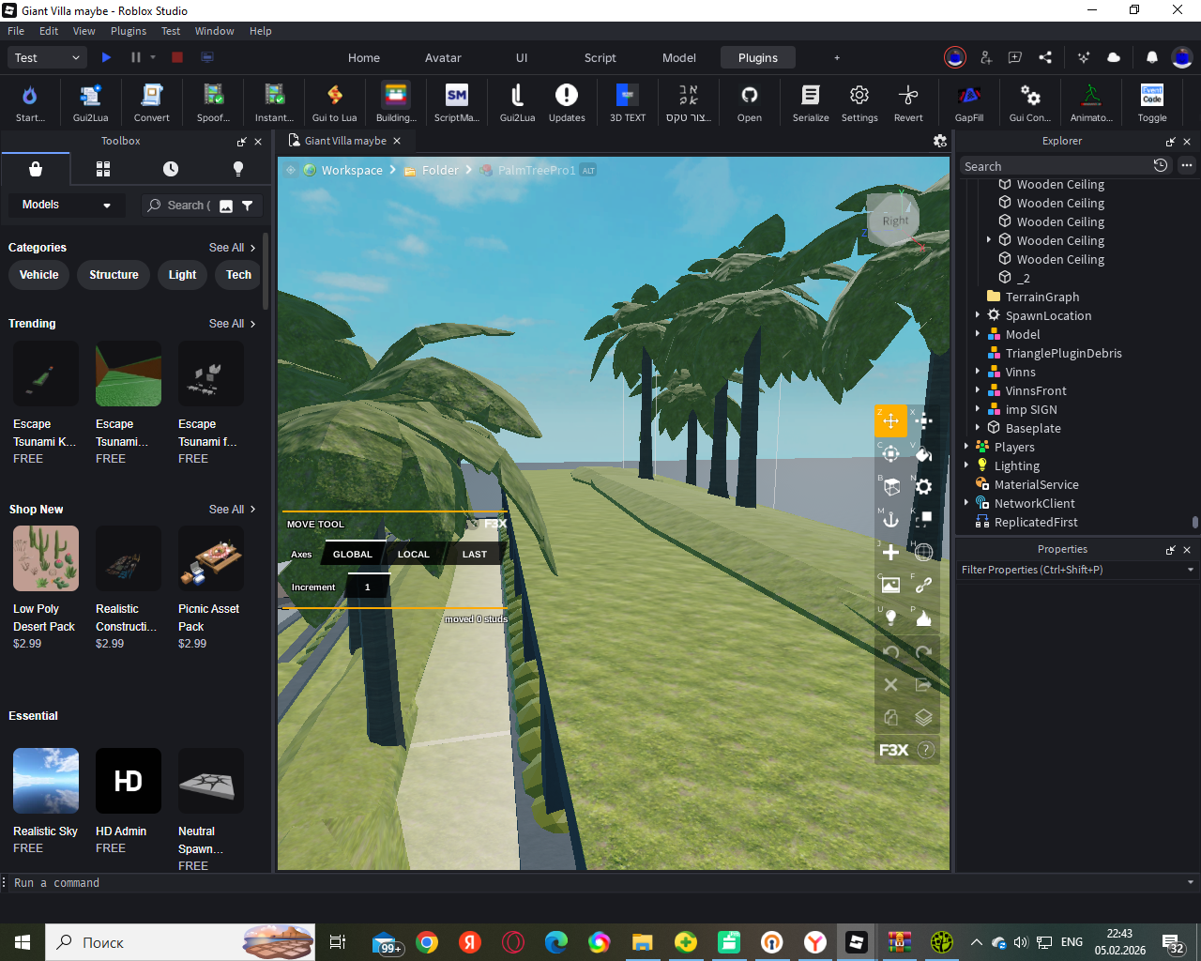Click the F3X new part plus tool
Viewport: 1201px width, 961px height.
coord(890,552)
